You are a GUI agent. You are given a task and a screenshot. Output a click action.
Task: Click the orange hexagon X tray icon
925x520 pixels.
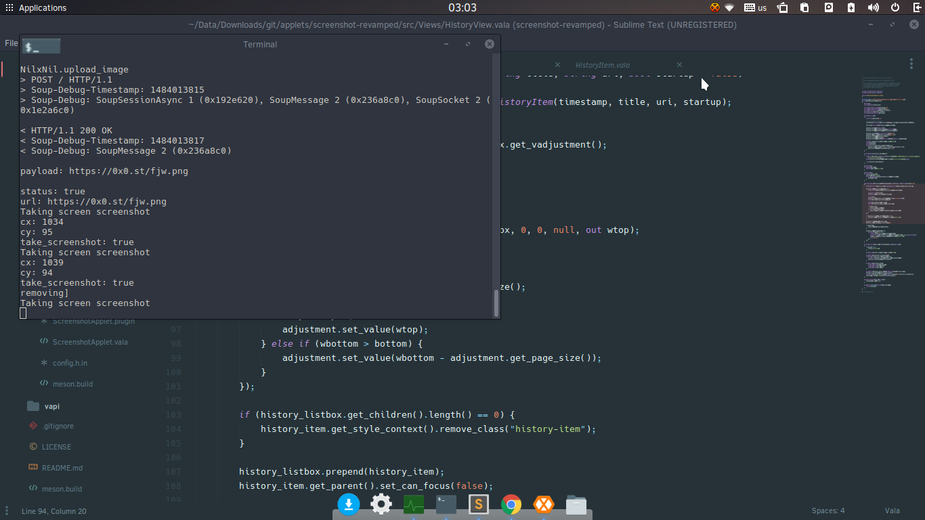714,7
